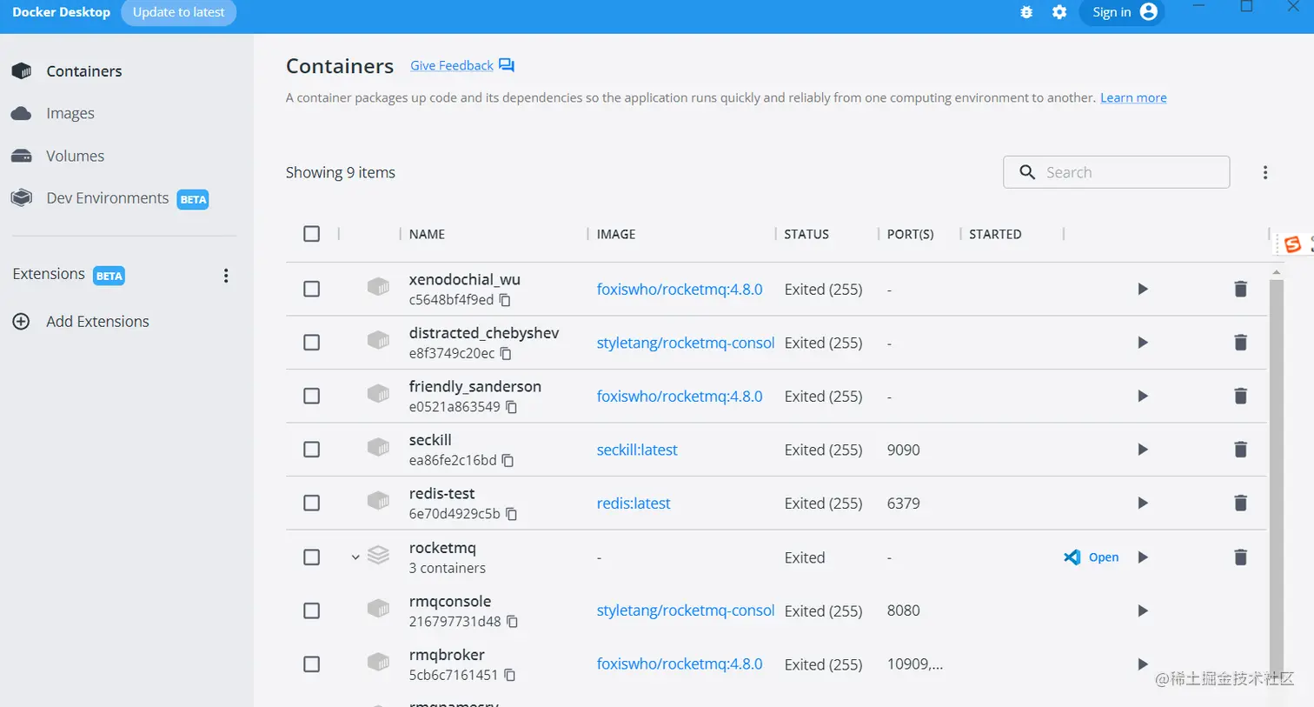Sort by the STATUS column header
This screenshot has height=707, width=1314.
[x=806, y=234]
